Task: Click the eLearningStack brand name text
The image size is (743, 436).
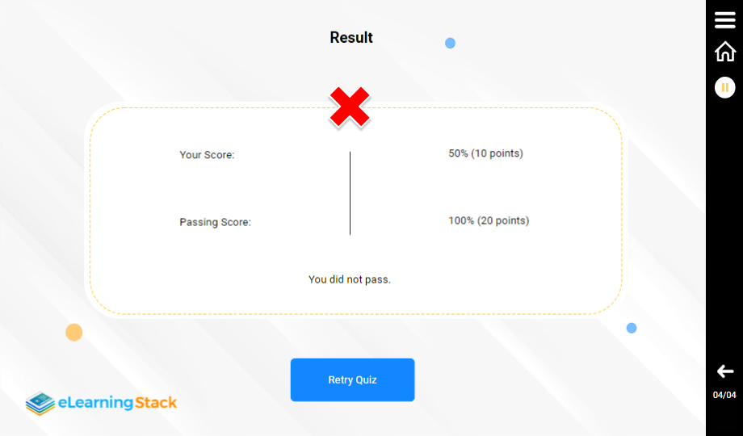Action: (117, 402)
